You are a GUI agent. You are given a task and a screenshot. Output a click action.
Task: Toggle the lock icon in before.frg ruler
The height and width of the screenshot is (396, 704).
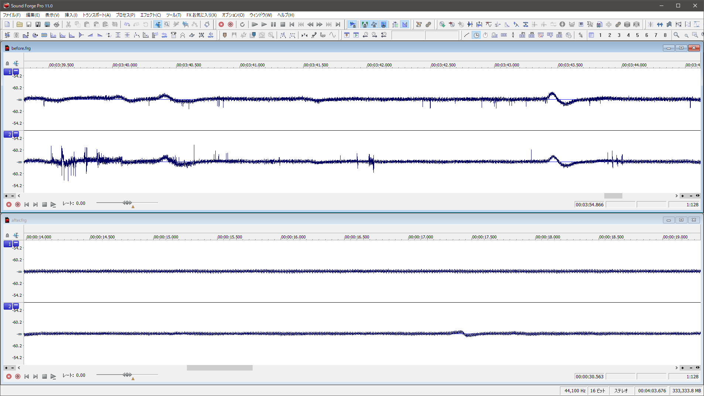click(7, 63)
